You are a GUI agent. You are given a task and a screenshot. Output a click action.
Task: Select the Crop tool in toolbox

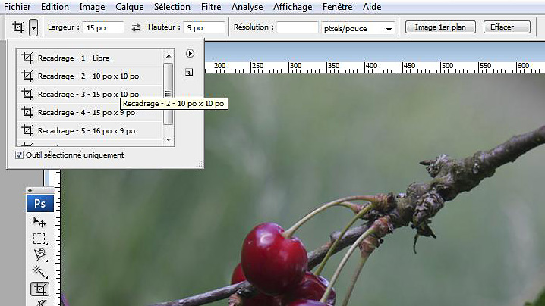39,289
